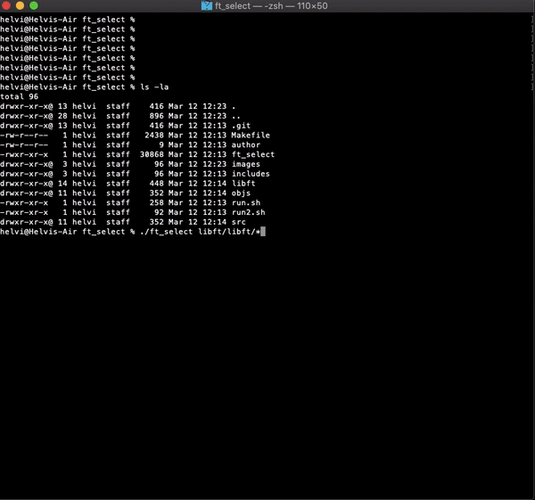
Task: Click the size '896' in the parent directory row
Action: [156, 116]
